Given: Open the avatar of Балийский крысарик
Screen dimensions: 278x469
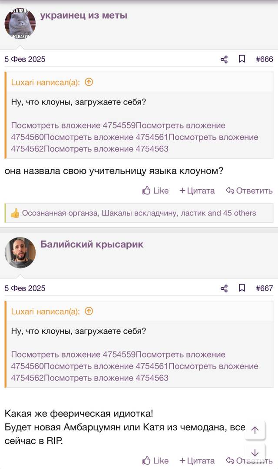Looking at the screenshot, I should coord(20,252).
